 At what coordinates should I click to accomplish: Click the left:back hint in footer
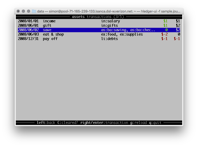46,123
